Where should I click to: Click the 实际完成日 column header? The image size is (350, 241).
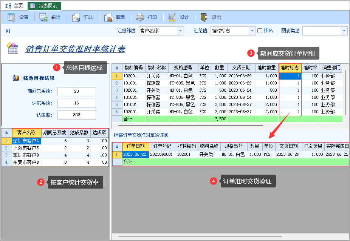(x=337, y=146)
